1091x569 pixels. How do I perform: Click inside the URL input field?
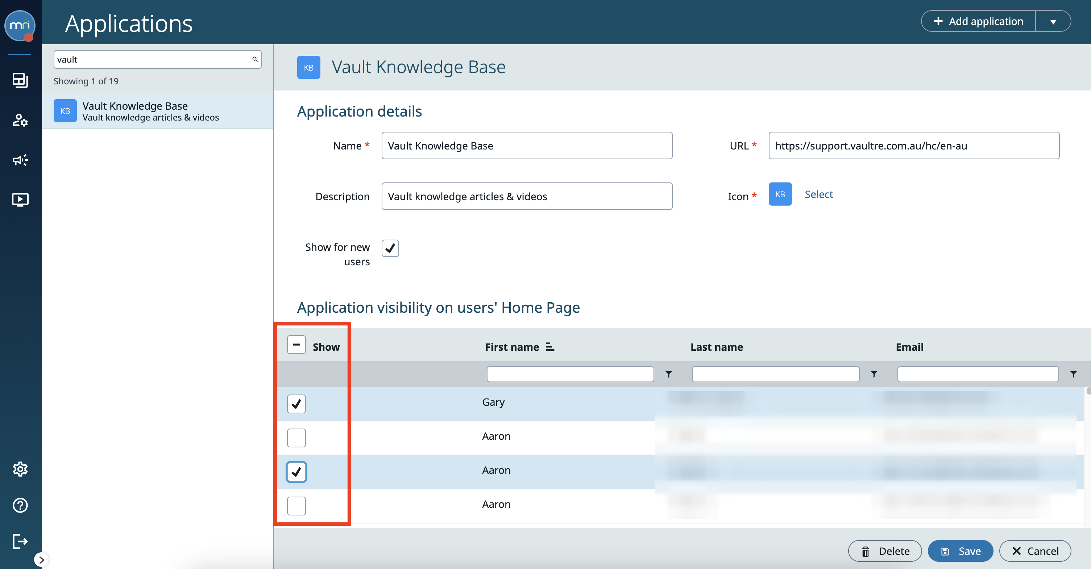coord(913,146)
